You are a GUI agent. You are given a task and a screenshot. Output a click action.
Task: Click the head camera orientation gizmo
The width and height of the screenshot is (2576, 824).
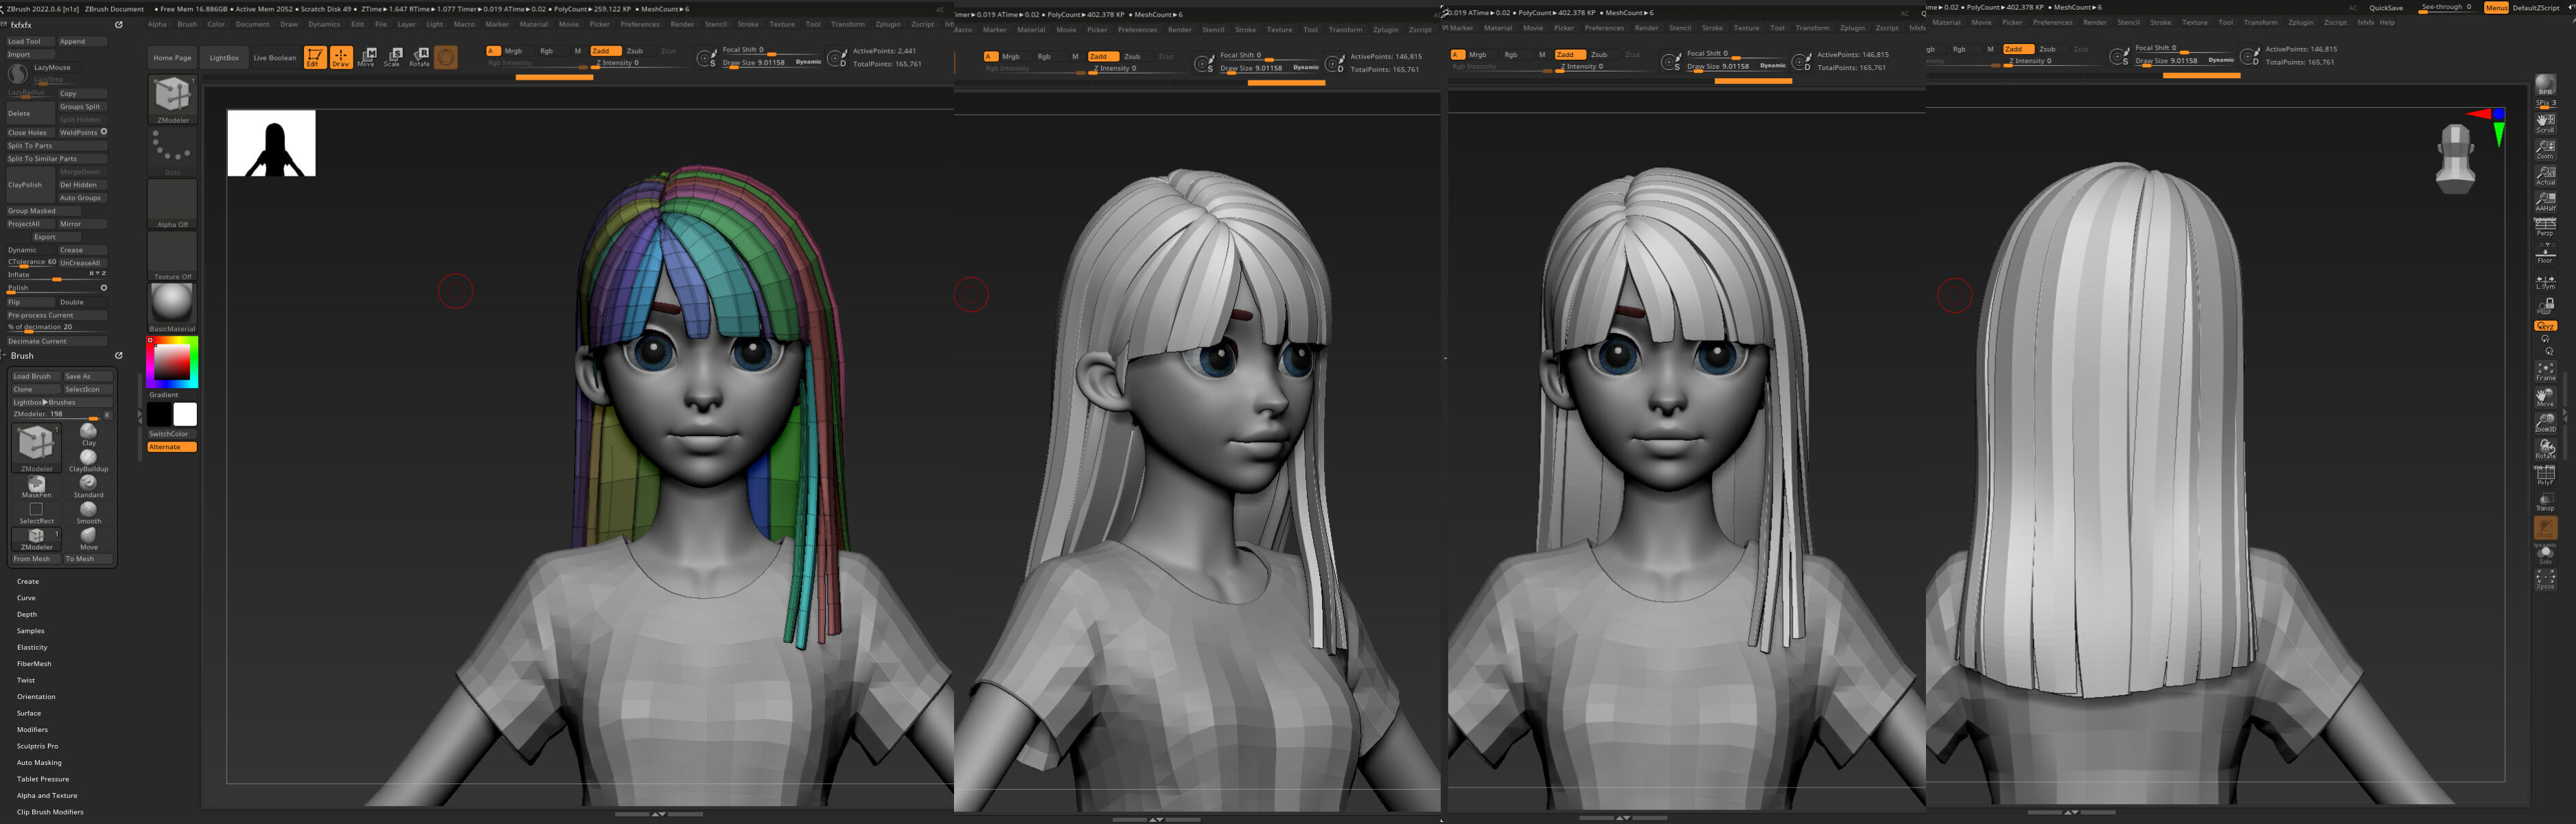coord(2455,158)
